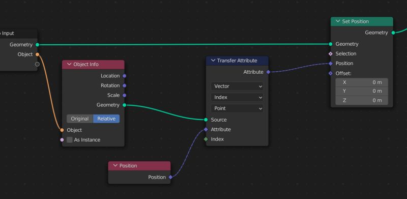The image size is (407, 199).
Task: Collapse the Object Info node chevron
Action: click(x=69, y=65)
